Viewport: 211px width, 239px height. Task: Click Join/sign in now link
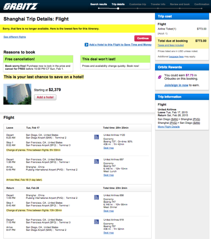click(177, 85)
